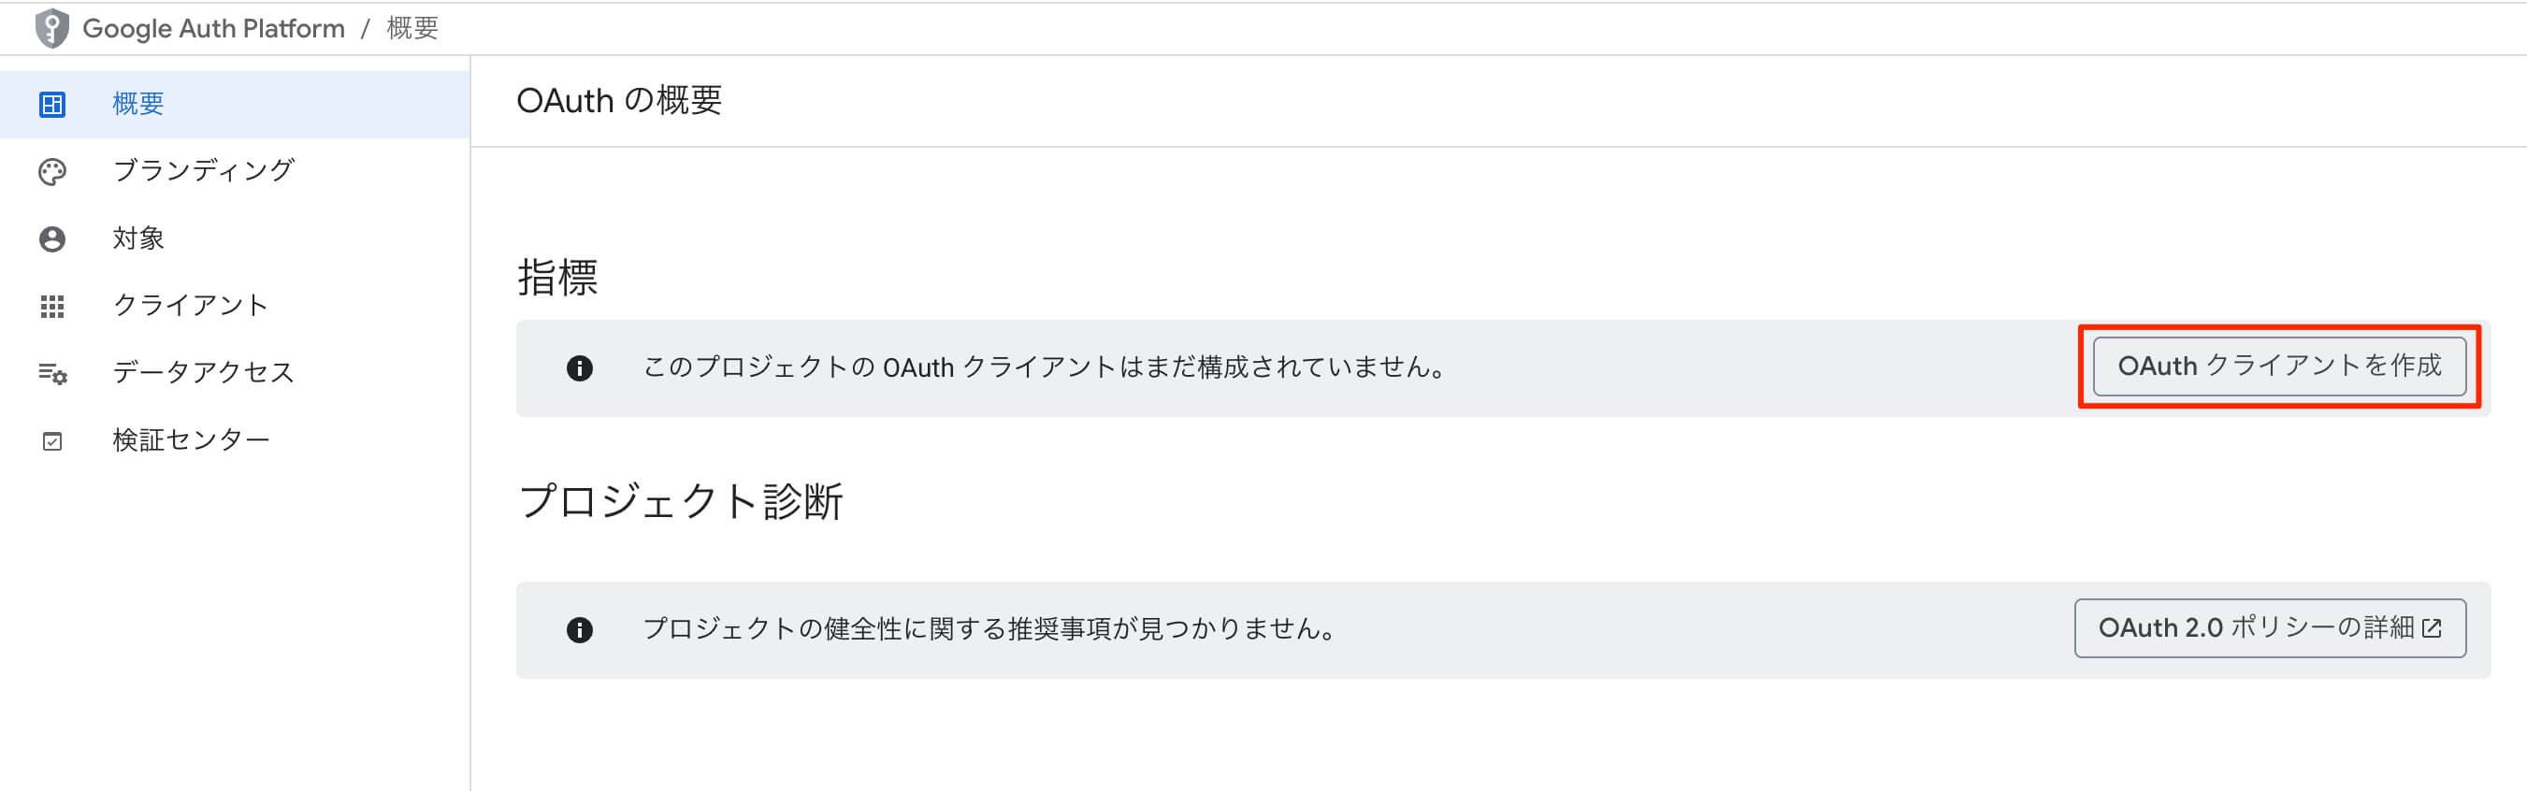Click the 対象 person icon
The width and height of the screenshot is (2527, 791).
pos(52,239)
